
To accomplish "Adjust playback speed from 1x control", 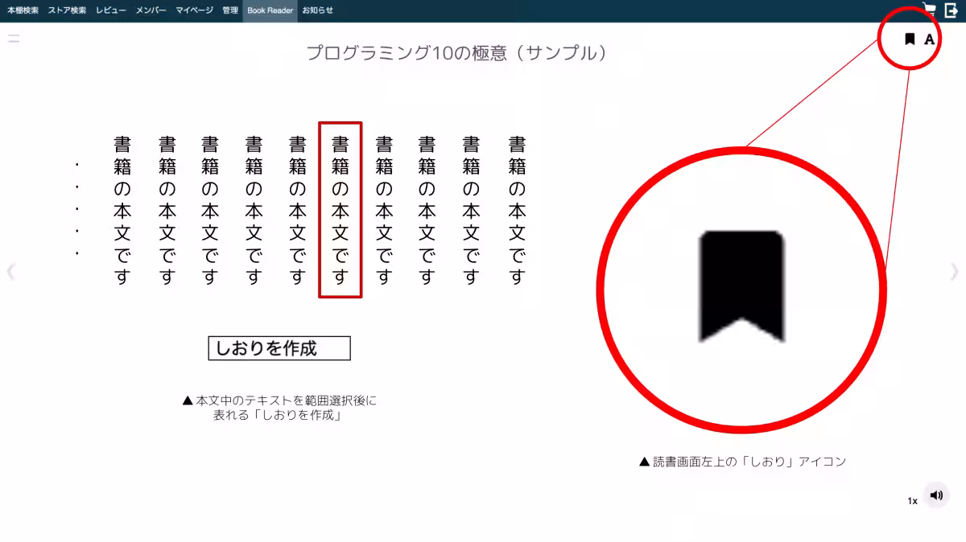I will (912, 500).
